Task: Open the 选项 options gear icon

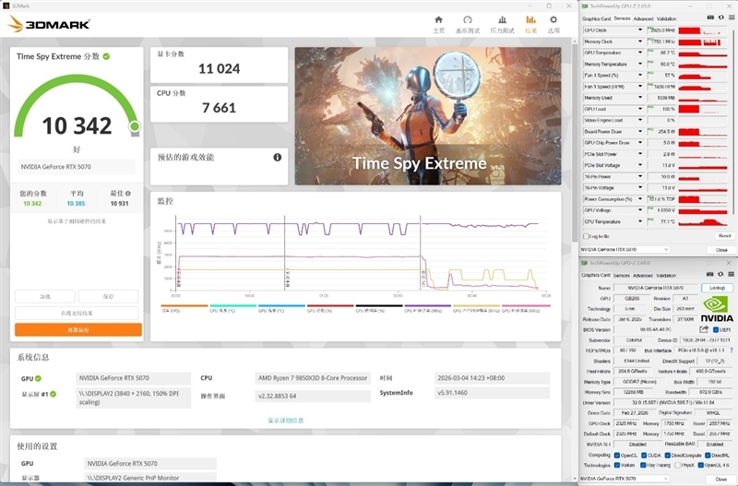Action: point(553,19)
